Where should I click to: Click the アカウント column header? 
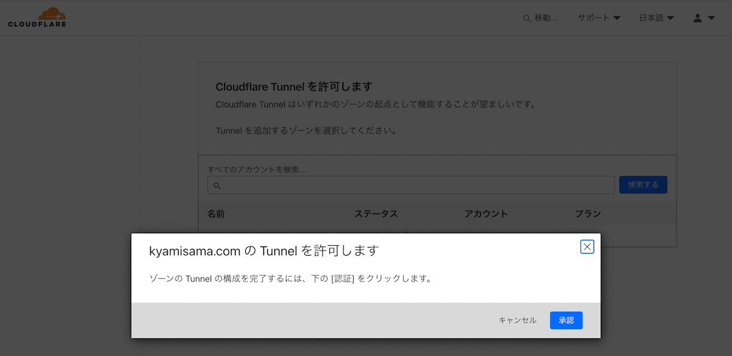(486, 214)
